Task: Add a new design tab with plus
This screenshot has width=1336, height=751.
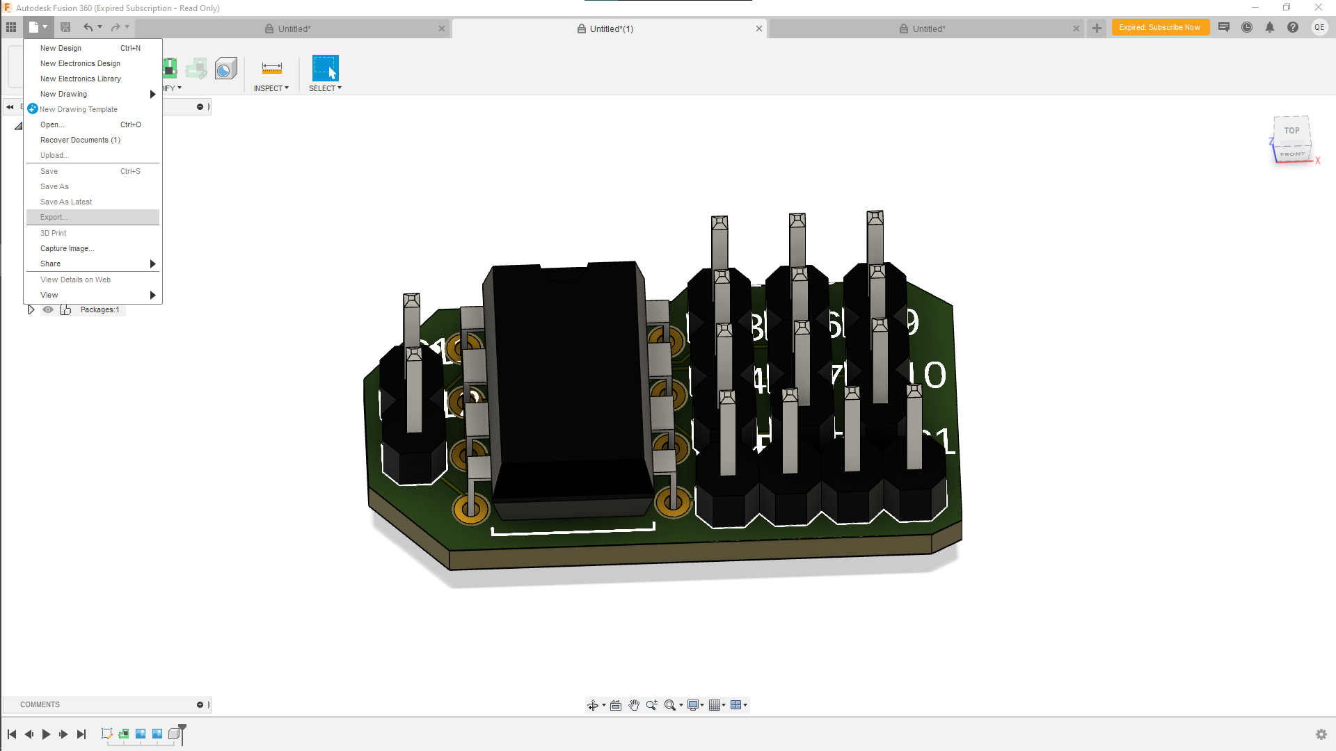Action: coord(1097,28)
